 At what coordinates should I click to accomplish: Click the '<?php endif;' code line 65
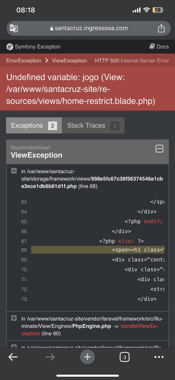144,221
